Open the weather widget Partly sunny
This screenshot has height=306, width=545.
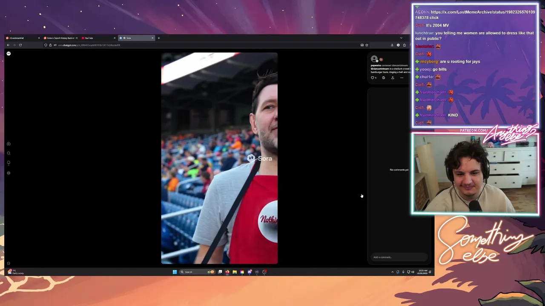(16, 272)
